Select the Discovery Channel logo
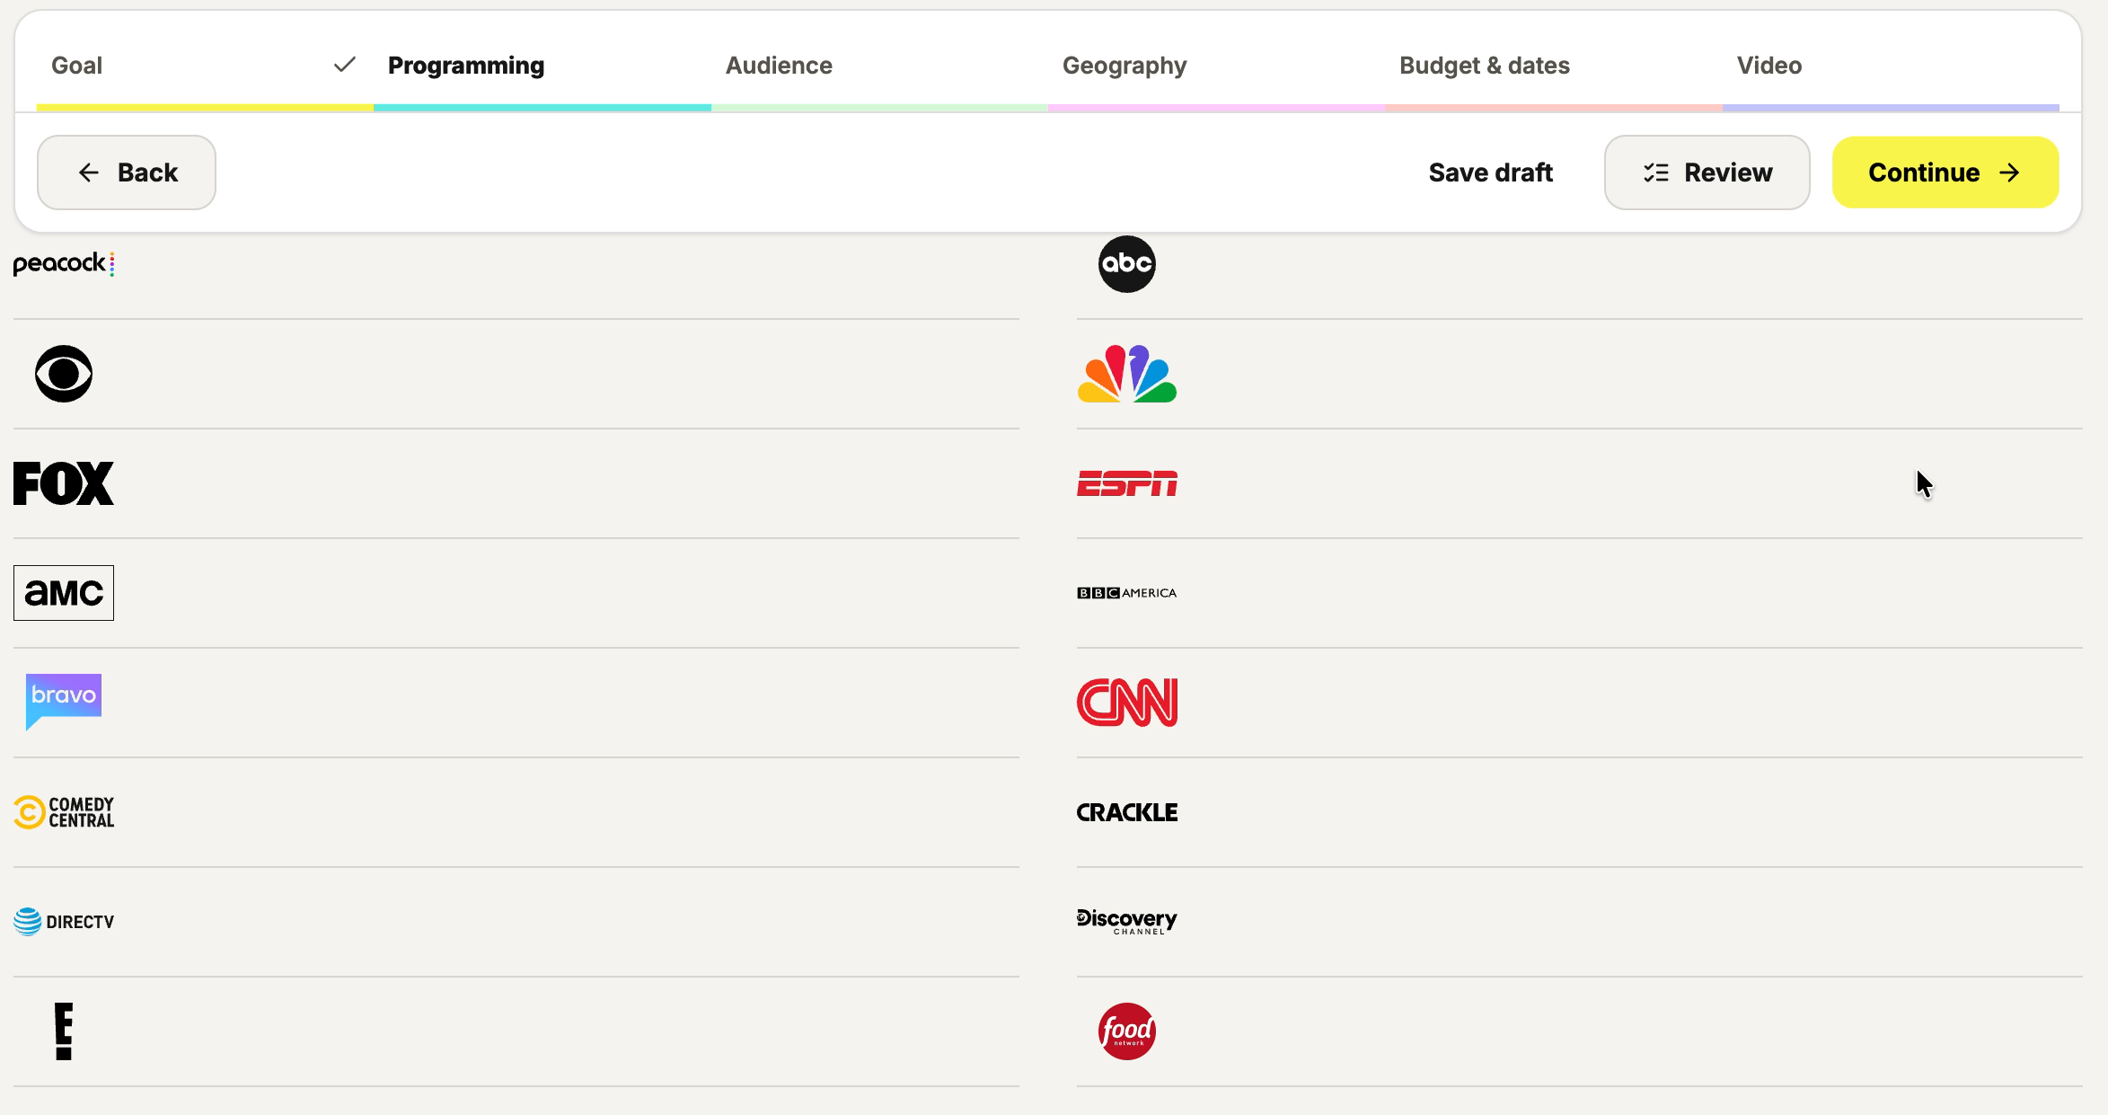2108x1115 pixels. 1127,922
